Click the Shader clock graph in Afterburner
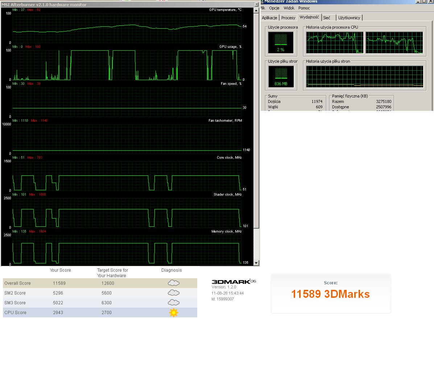434x388 pixels. tap(127, 213)
